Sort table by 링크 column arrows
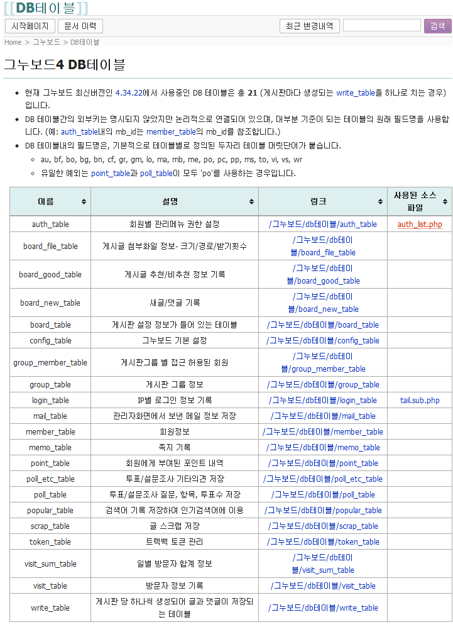 (380, 202)
